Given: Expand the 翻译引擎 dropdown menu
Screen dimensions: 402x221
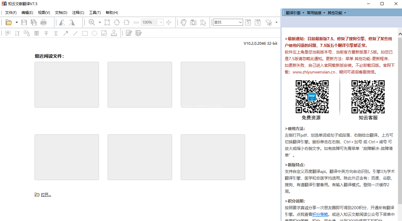Looking at the screenshot, I should pyautogui.click(x=295, y=13).
